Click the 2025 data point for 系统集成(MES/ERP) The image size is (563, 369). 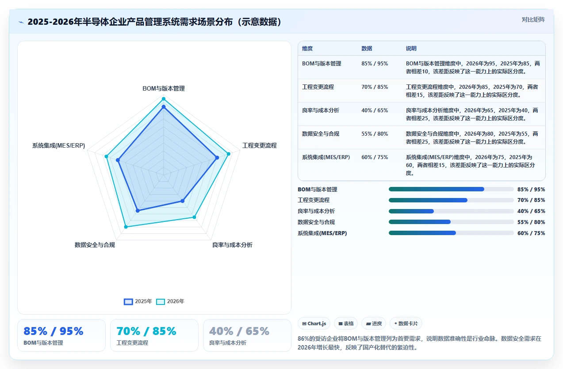(x=118, y=160)
